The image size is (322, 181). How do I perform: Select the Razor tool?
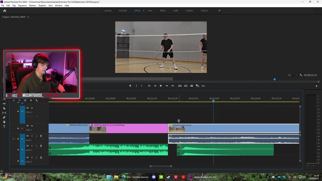click(4, 108)
